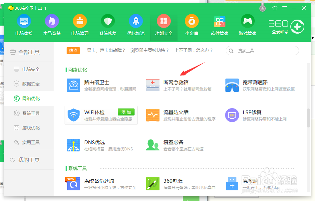
Task: Open the skin shirt icon
Action: click(274, 8)
